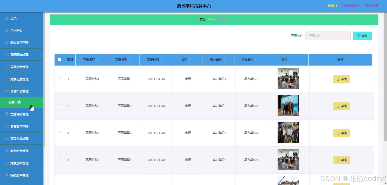The image size is (387, 185).
Task: Expand 晋级名单管理 using its chevron
Action: pyautogui.click(x=38, y=139)
